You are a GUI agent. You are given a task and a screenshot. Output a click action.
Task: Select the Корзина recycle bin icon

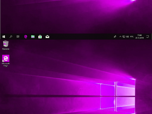coord(6,44)
